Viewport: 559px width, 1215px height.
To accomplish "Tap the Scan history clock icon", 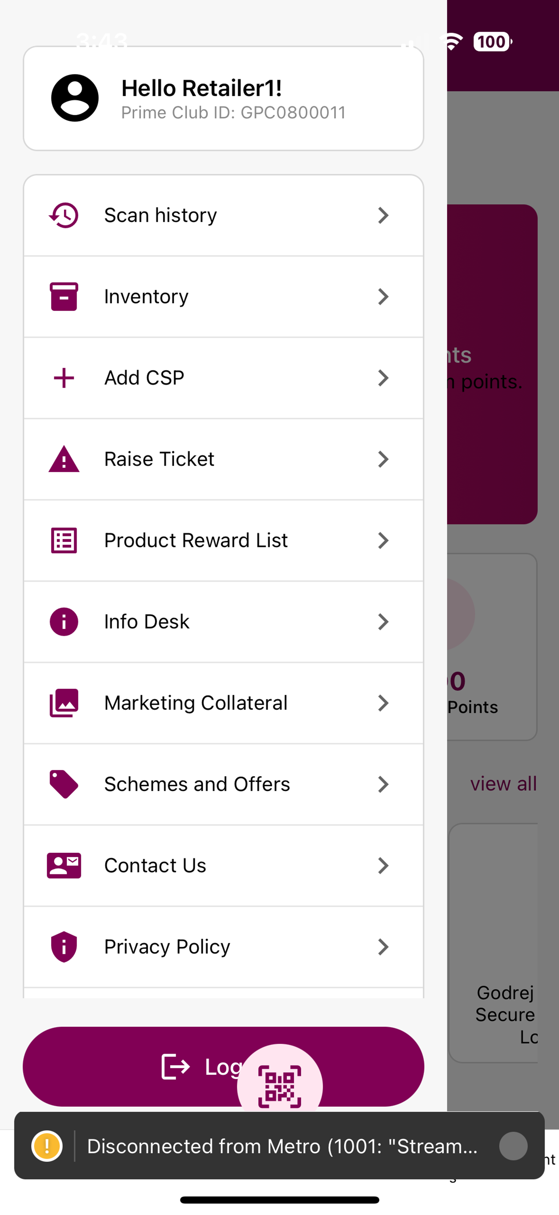I will coord(64,216).
